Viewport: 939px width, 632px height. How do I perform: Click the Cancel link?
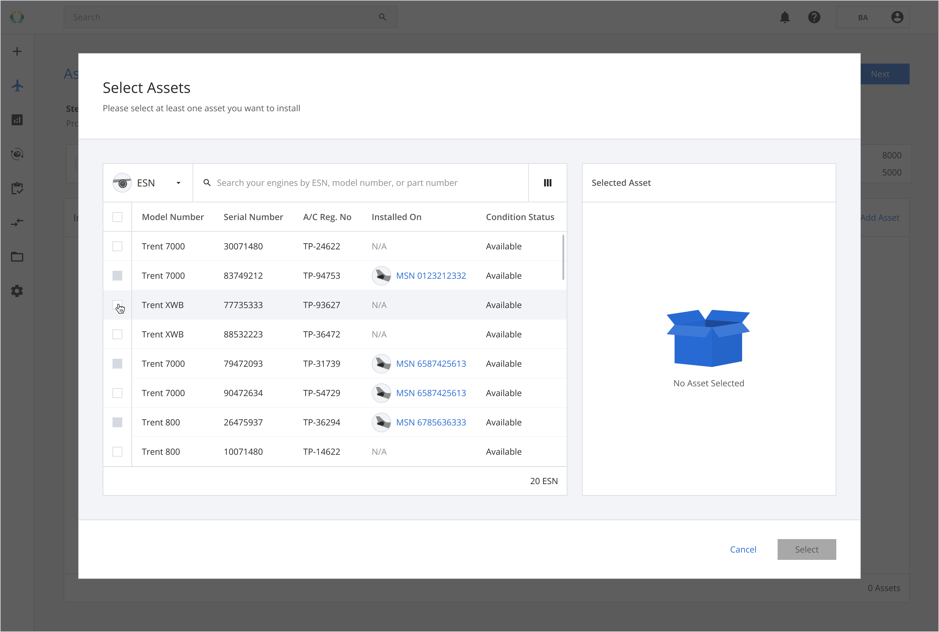743,549
